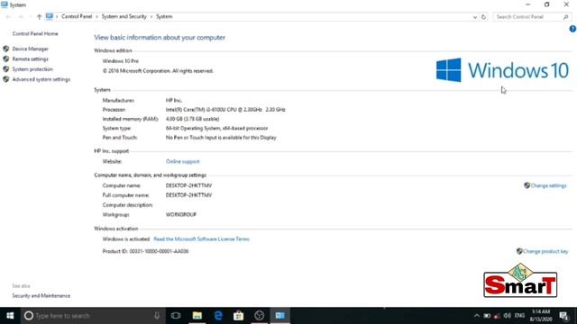The image size is (577, 324).
Task: Click the processor description text
Action: [225, 110]
